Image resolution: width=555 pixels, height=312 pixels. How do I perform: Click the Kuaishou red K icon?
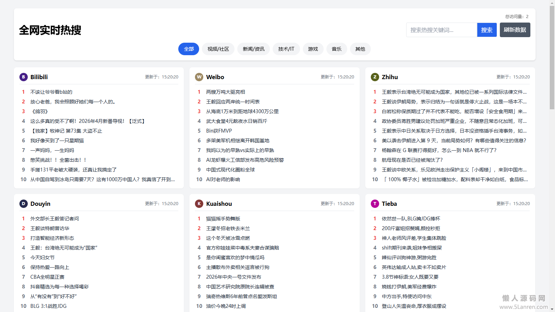199,204
